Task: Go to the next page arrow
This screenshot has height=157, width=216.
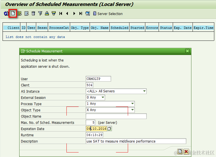Action: pyautogui.click(x=74, y=14)
